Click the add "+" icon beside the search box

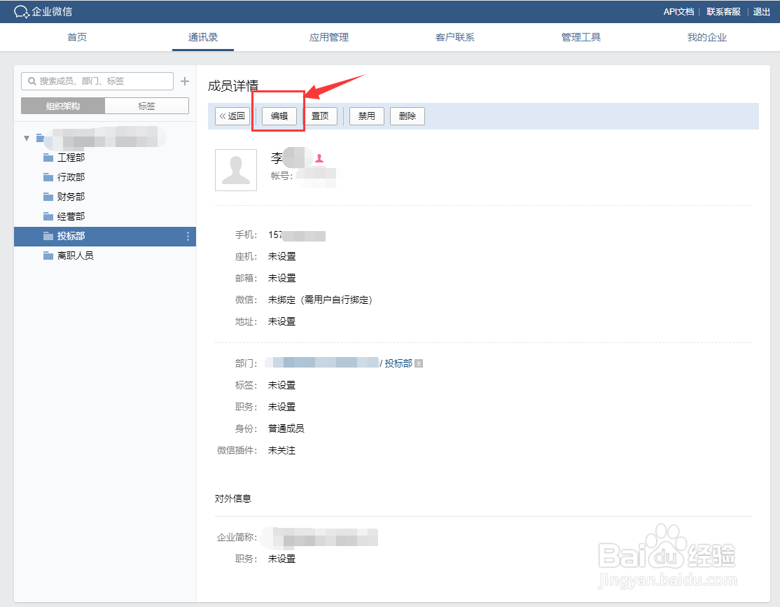tap(184, 81)
